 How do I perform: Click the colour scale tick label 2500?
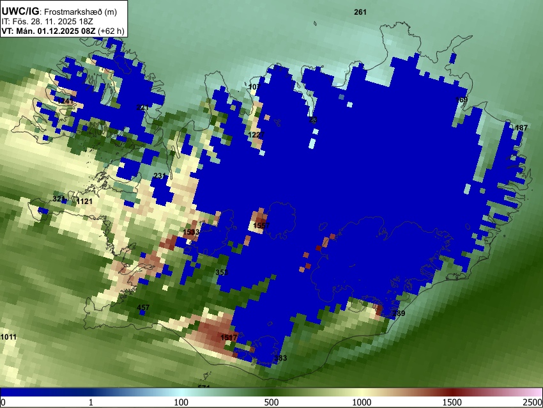(x=533, y=402)
